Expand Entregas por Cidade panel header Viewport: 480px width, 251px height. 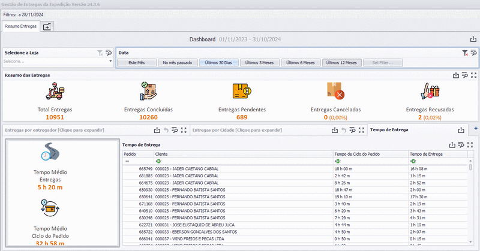tap(237, 130)
